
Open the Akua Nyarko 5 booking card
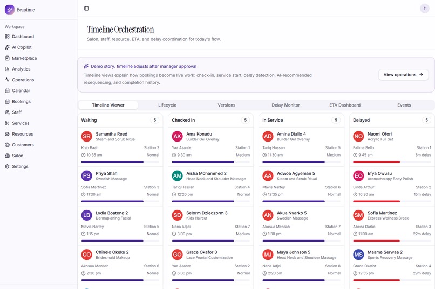click(301, 225)
